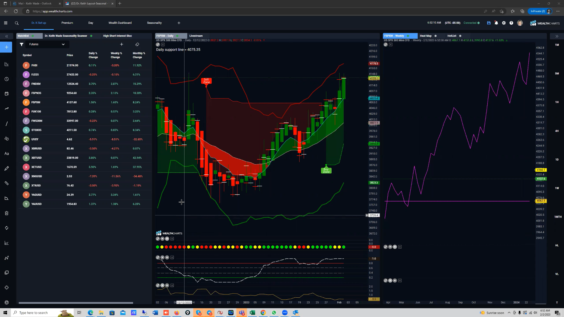Select 1W timeframe on right edge

coord(557,188)
